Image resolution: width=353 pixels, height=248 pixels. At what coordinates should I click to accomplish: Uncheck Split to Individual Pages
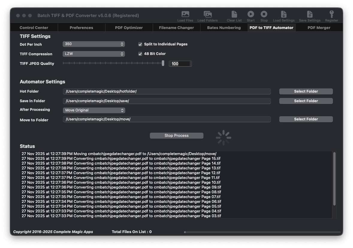click(x=140, y=44)
